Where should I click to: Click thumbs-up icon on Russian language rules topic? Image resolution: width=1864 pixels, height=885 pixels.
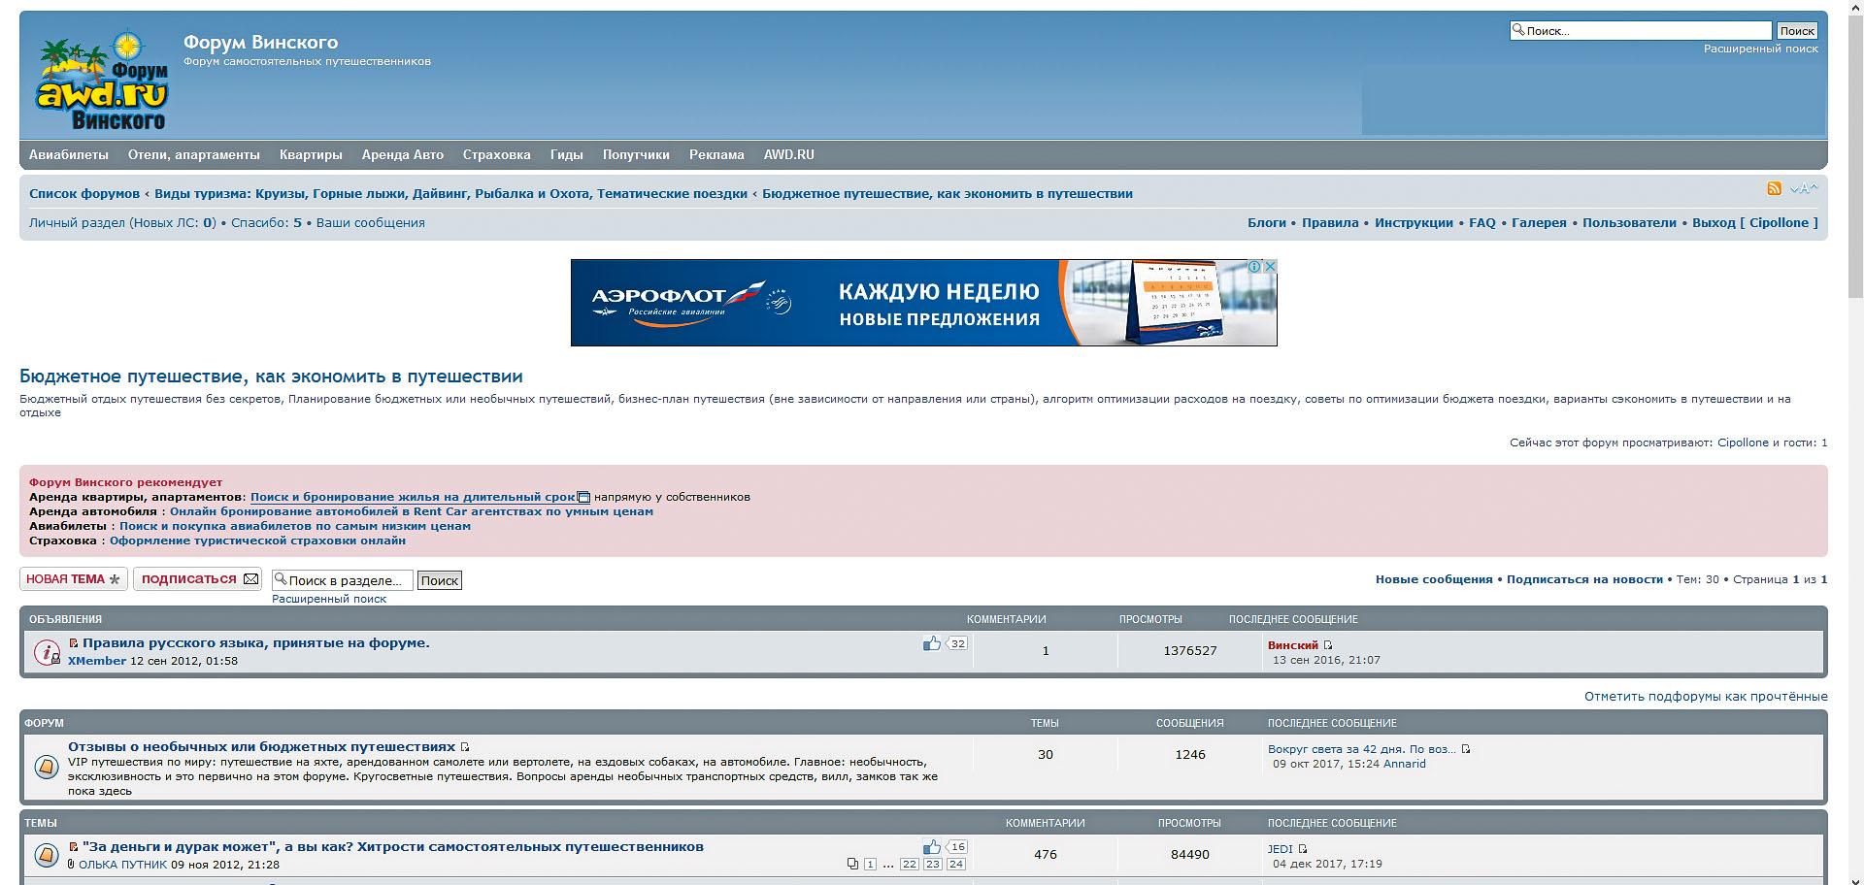click(932, 643)
